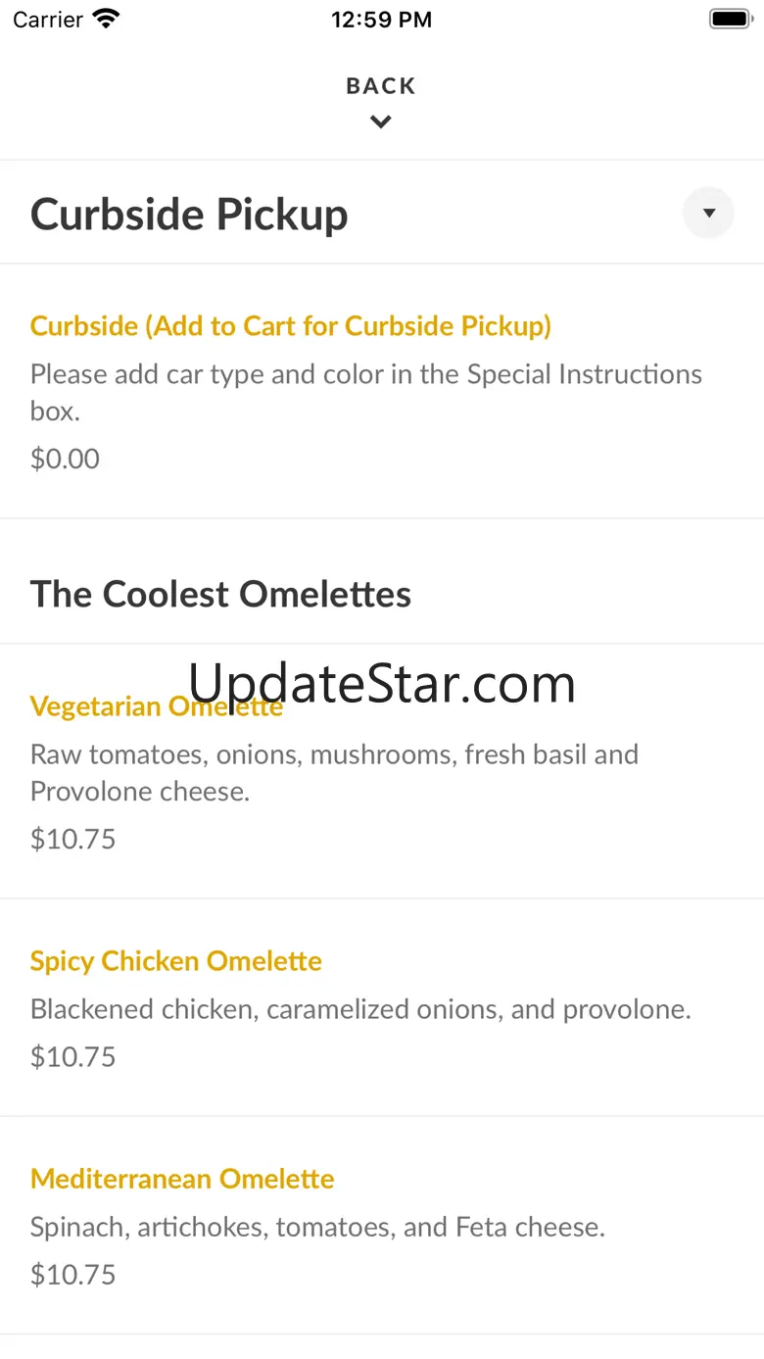Click the battery indicator icon
This screenshot has width=764, height=1359.
click(730, 19)
